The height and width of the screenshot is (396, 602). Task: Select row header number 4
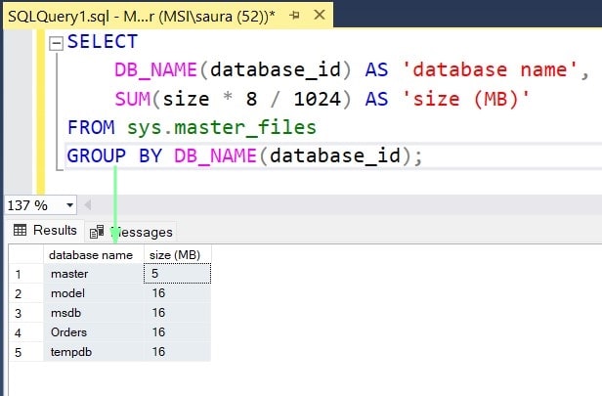click(26, 332)
